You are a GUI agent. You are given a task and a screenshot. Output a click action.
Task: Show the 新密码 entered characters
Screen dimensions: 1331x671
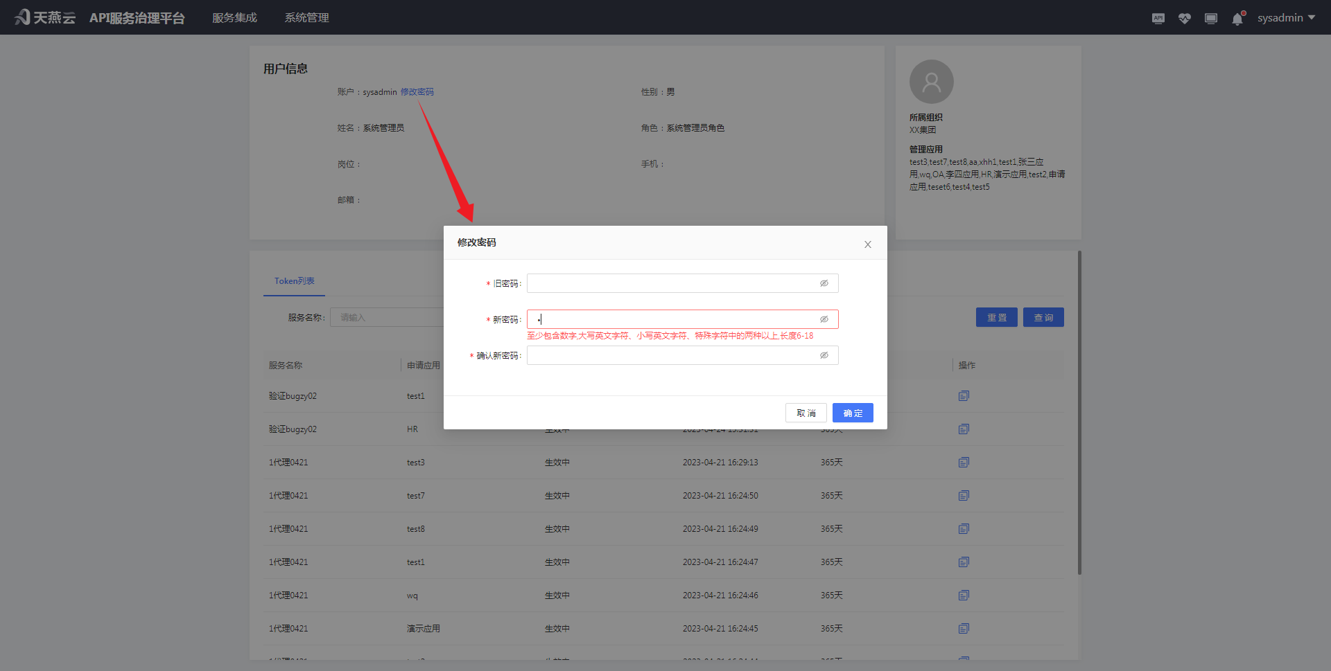[x=824, y=319]
